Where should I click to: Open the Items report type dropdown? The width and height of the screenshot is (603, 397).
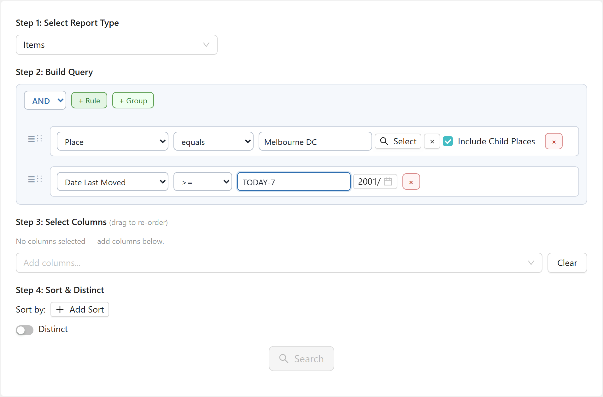pyautogui.click(x=116, y=45)
